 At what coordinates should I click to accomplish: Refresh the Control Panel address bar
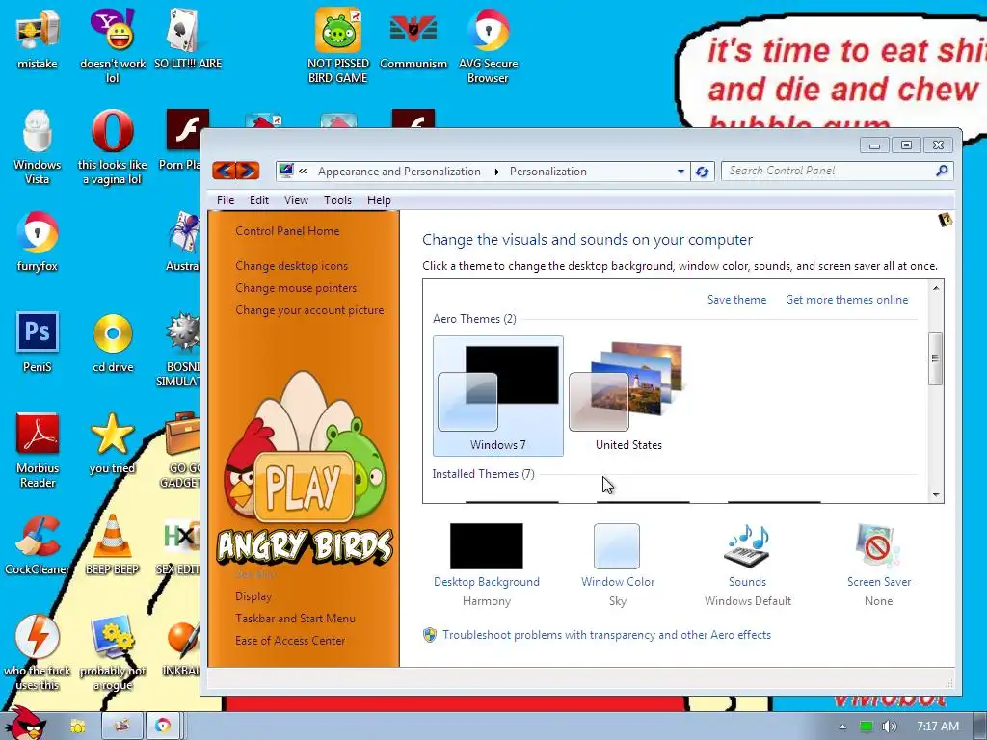pos(703,172)
